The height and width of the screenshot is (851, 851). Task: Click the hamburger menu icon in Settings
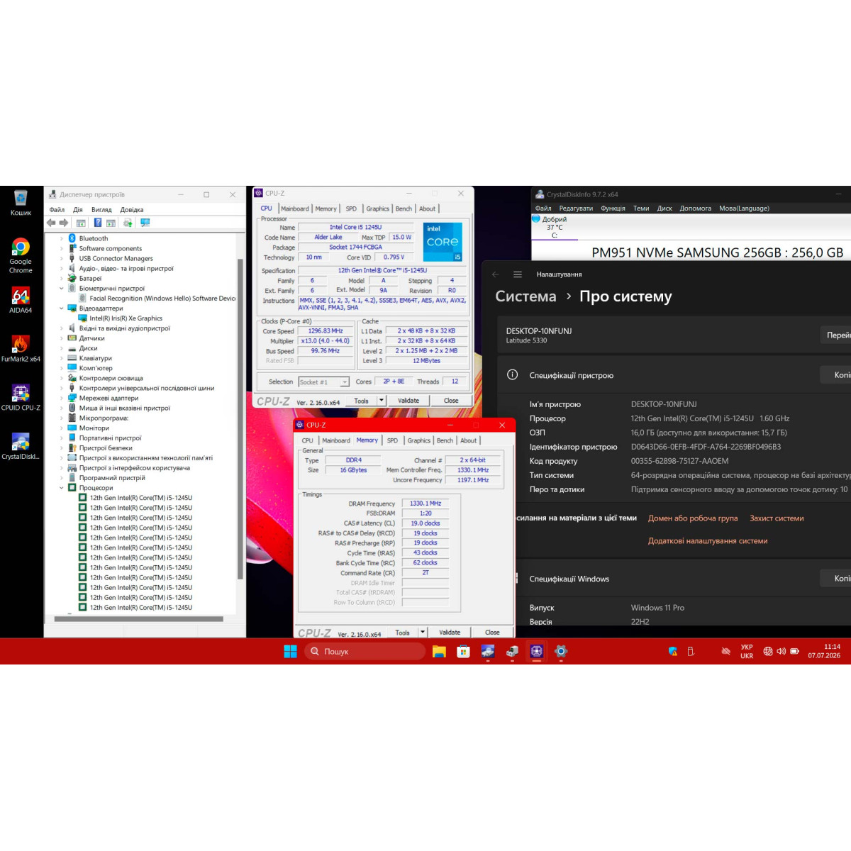518,274
